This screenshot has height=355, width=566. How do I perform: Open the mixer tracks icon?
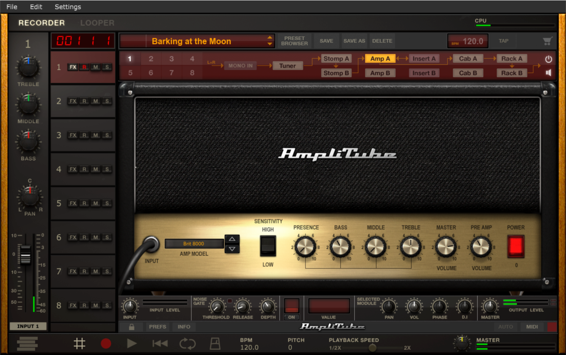(27, 343)
